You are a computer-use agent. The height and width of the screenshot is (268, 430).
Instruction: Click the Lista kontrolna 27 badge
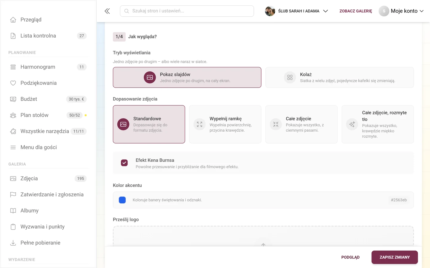(x=82, y=36)
